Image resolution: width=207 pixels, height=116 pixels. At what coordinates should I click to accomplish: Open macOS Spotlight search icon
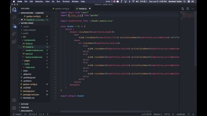184,1
